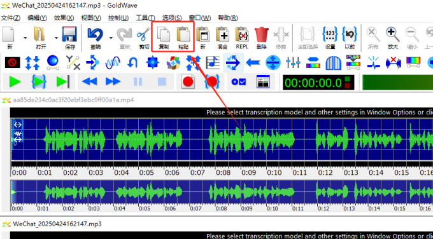This screenshot has width=433, height=239.
Task: Click the 剪切 scissors icon
Action: click(x=144, y=34)
